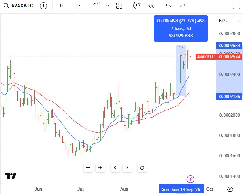Change the D daily timeframe

tap(61, 6)
